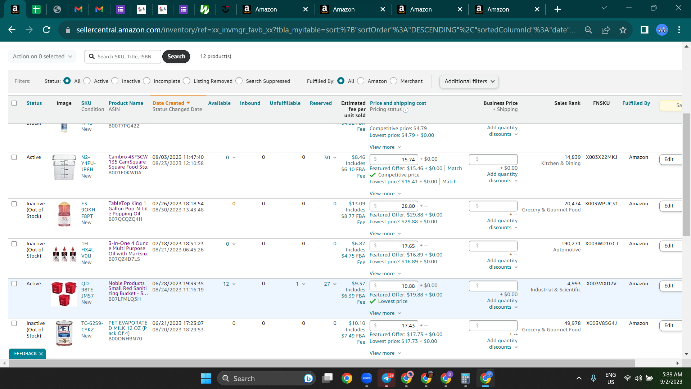Click the site lock icon in address bar

tap(68, 30)
